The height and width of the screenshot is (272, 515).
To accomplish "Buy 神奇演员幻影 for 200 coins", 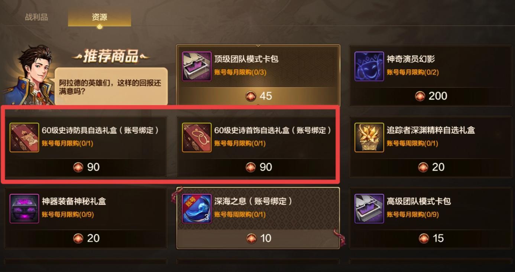I will 431,96.
